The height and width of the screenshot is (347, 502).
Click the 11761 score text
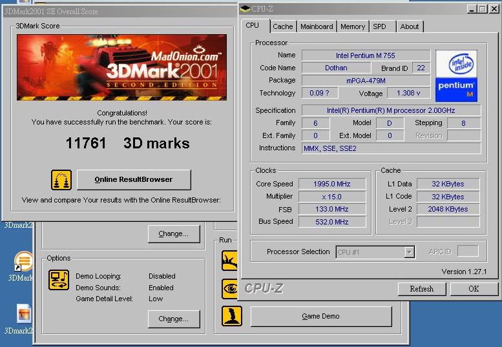[x=86, y=143]
